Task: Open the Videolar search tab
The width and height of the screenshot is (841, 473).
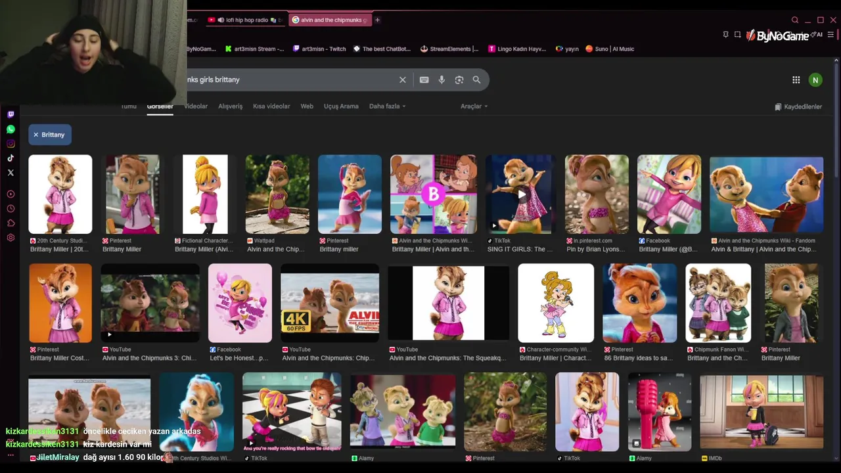Action: pos(196,106)
